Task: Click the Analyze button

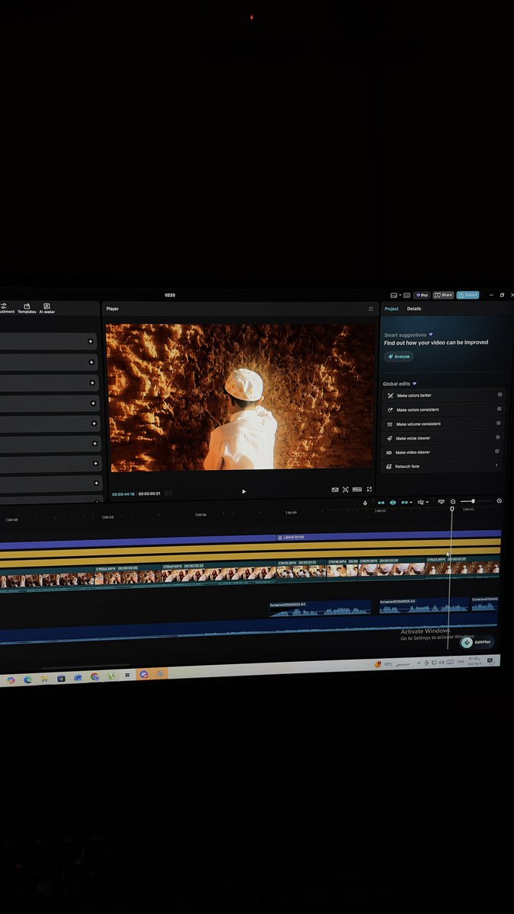Action: coord(399,356)
